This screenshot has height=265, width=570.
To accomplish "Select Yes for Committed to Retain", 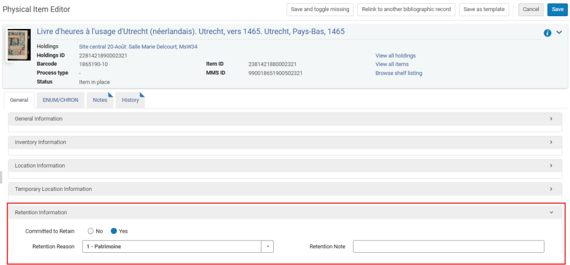I will (x=114, y=231).
